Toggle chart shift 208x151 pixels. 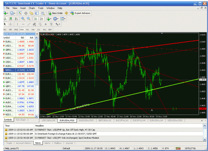click(x=41, y=19)
